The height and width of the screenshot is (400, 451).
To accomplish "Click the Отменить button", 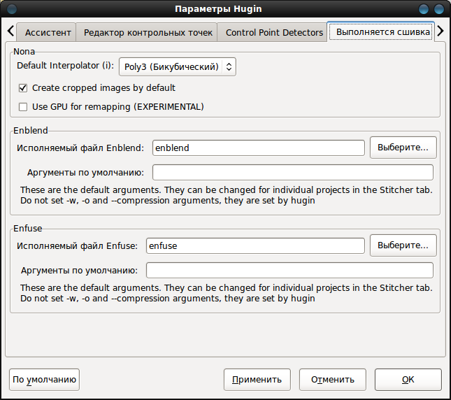I will pos(333,380).
